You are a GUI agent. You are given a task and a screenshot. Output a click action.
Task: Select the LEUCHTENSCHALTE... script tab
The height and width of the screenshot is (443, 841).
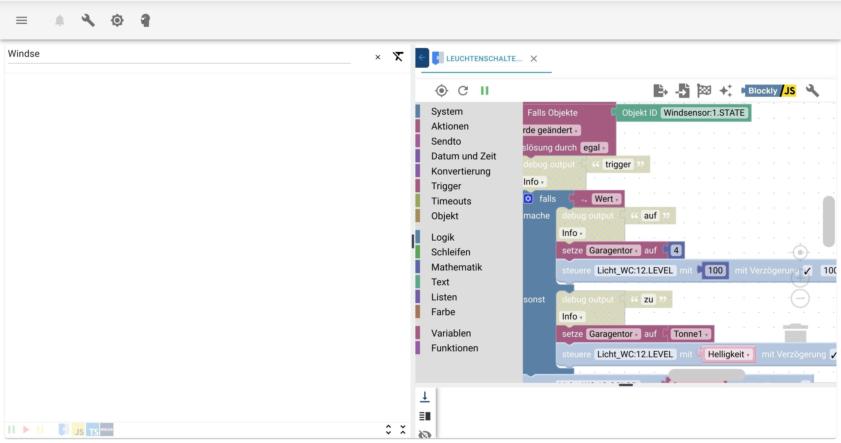click(483, 59)
